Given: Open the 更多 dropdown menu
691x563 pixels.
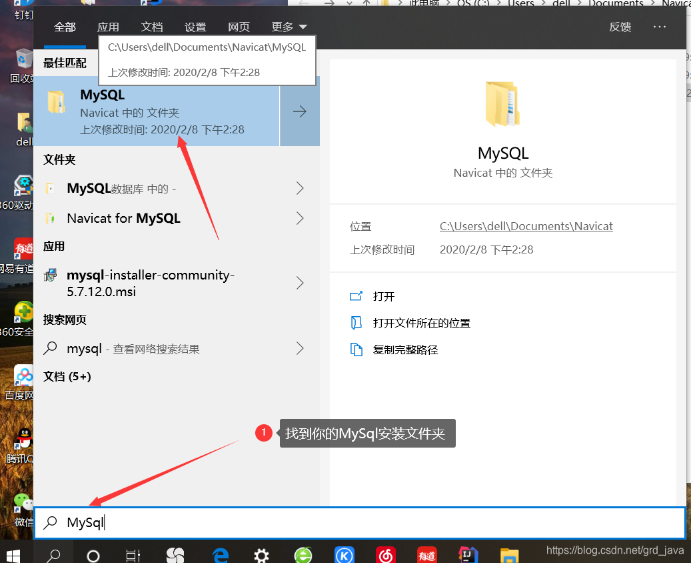Looking at the screenshot, I should point(289,27).
